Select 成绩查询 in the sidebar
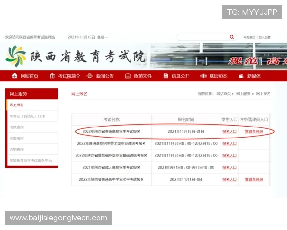The image size is (287, 230). coord(33,127)
